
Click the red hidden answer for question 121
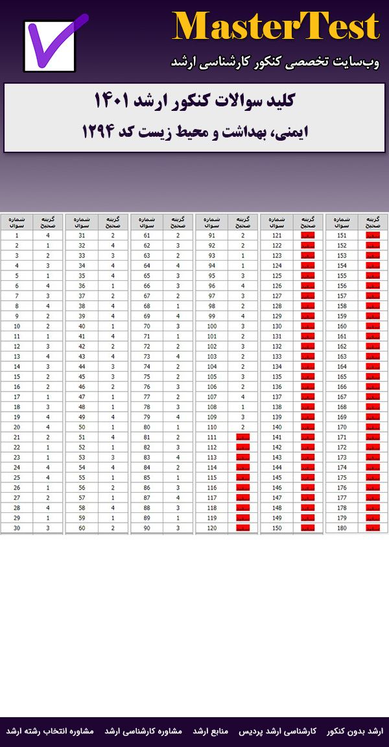pyautogui.click(x=308, y=236)
